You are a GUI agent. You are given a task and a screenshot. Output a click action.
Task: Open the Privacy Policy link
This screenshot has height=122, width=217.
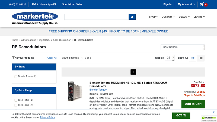pyautogui.click(x=47, y=117)
